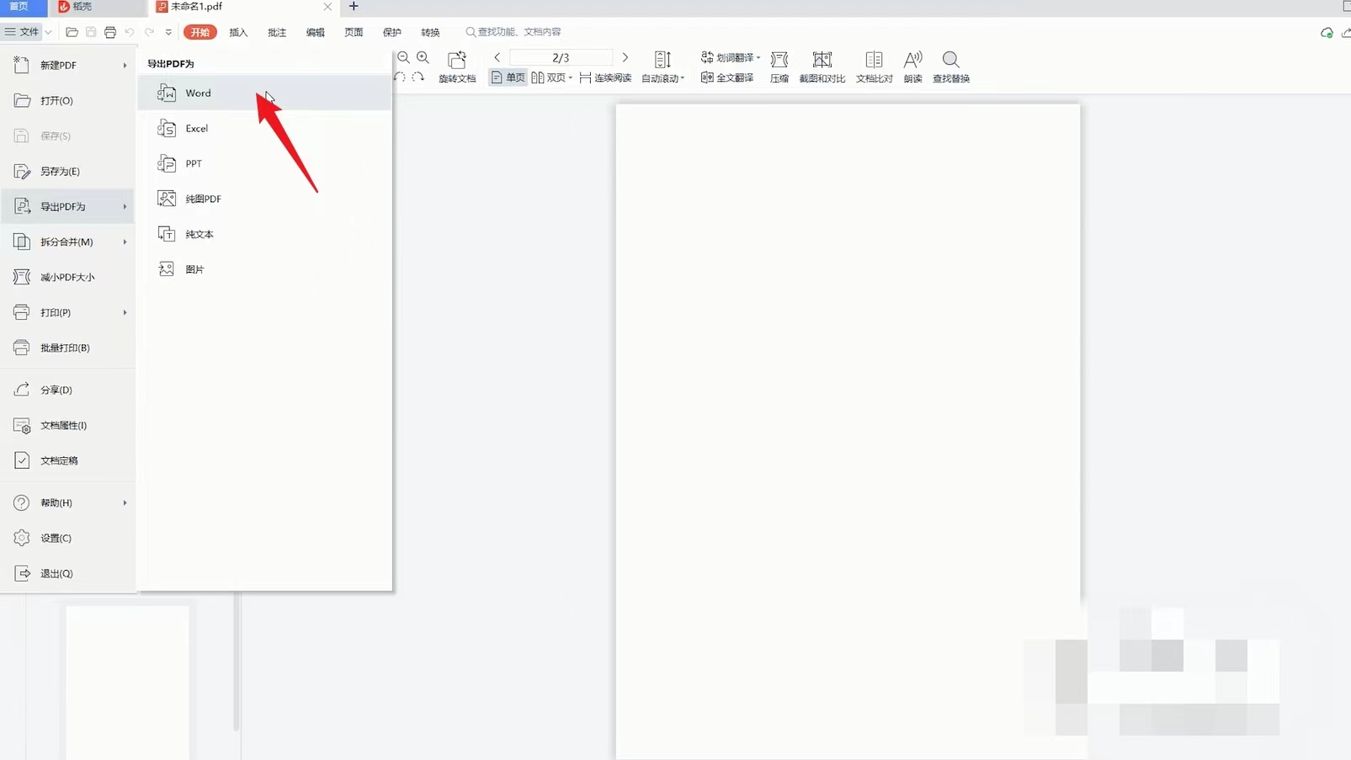This screenshot has width=1351, height=760.
Task: Start the read aloud feature
Action: [x=912, y=66]
